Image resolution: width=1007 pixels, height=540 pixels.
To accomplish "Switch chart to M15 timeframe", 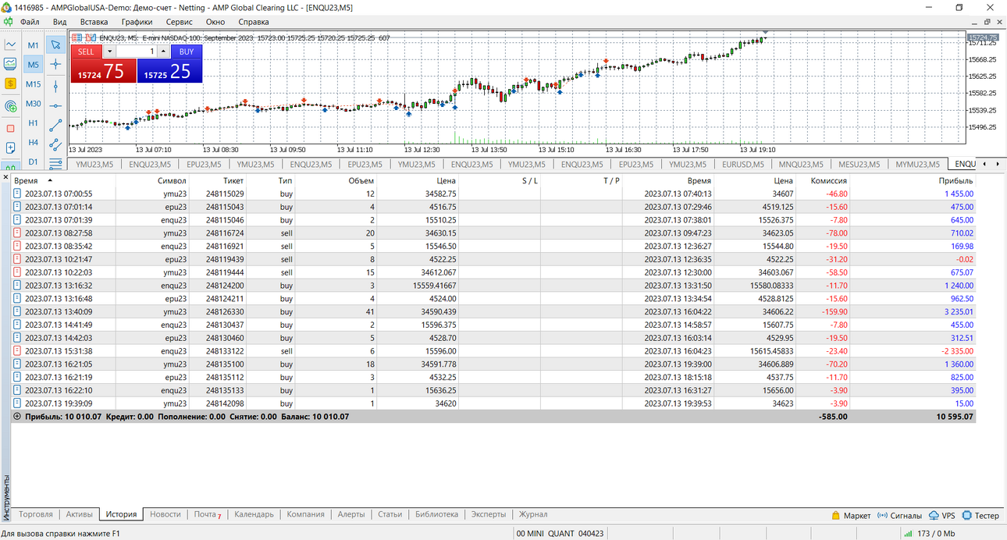I will (34, 84).
